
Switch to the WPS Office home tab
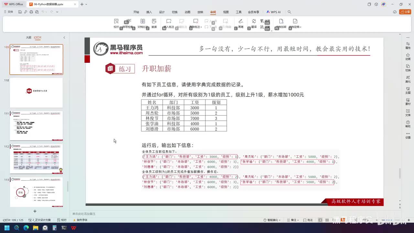[x=14, y=4]
